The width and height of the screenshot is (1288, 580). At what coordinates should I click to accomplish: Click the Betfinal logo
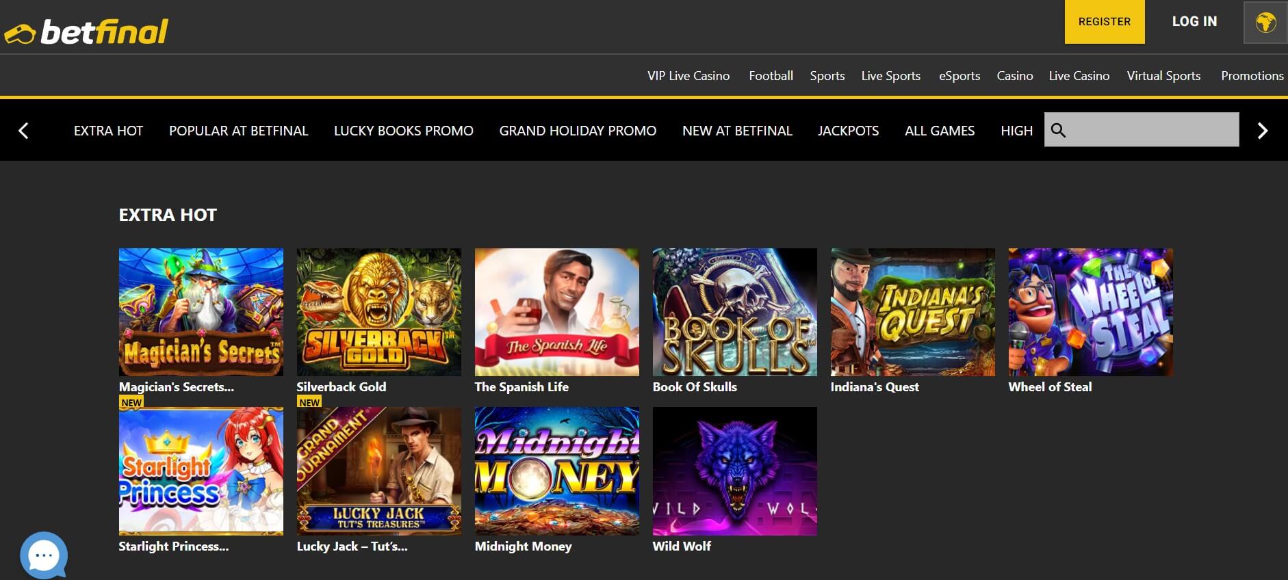86,31
